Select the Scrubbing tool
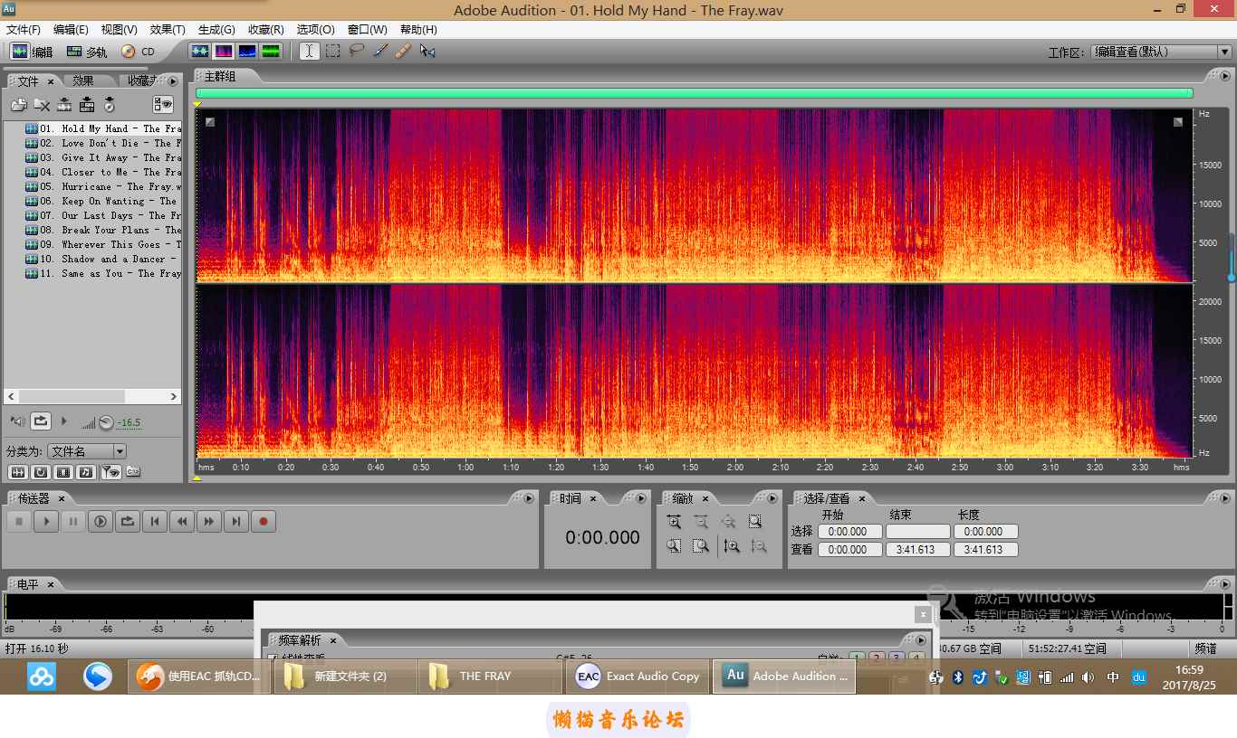This screenshot has width=1237, height=738. coord(427,51)
